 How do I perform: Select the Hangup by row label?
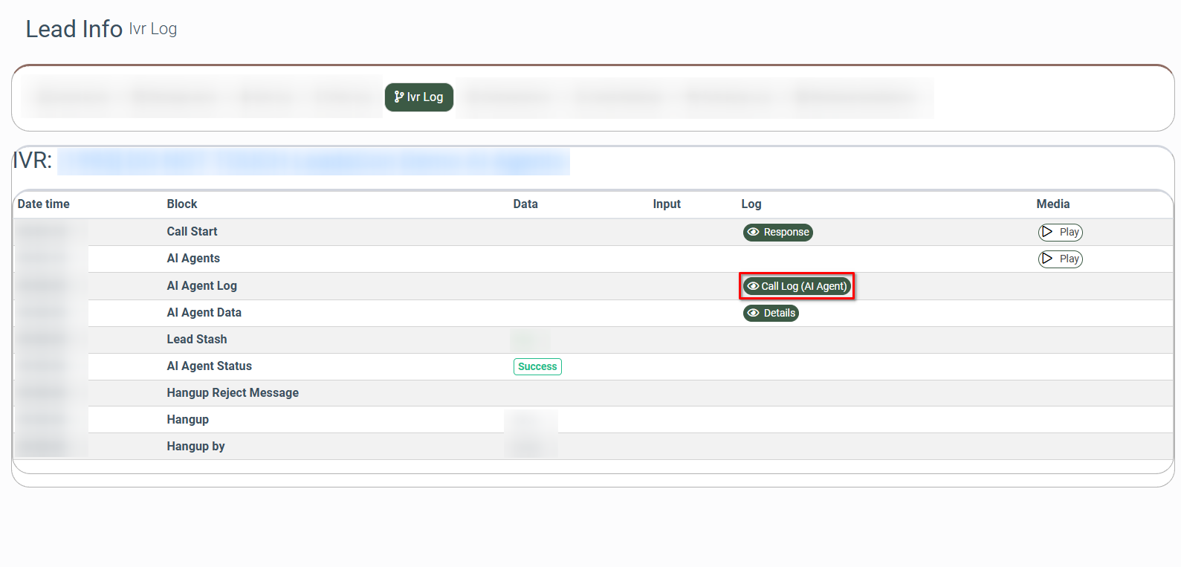(195, 447)
